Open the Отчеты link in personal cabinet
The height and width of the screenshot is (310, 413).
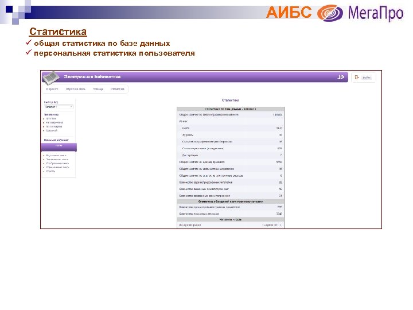coord(50,171)
